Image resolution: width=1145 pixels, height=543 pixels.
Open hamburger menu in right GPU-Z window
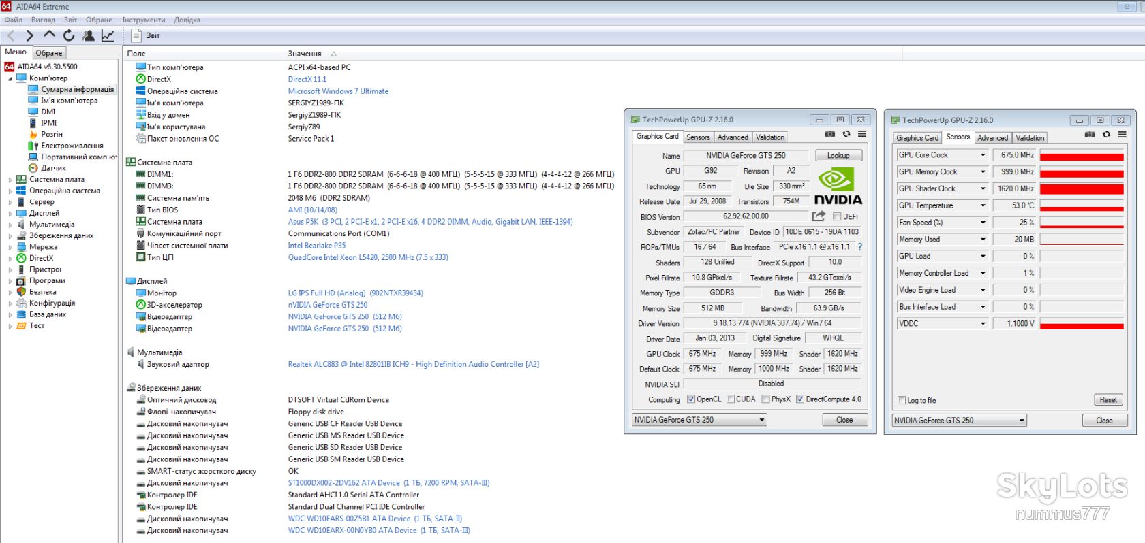1122,135
